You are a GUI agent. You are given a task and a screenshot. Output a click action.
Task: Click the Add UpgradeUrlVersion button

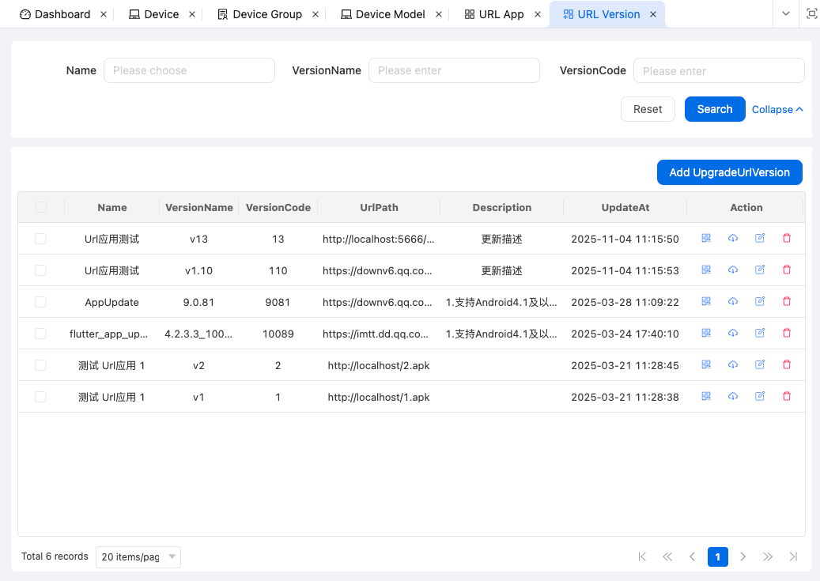coord(729,172)
